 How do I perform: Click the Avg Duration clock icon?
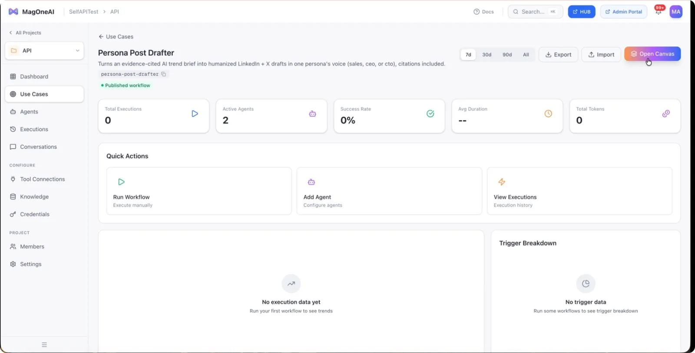tap(548, 114)
